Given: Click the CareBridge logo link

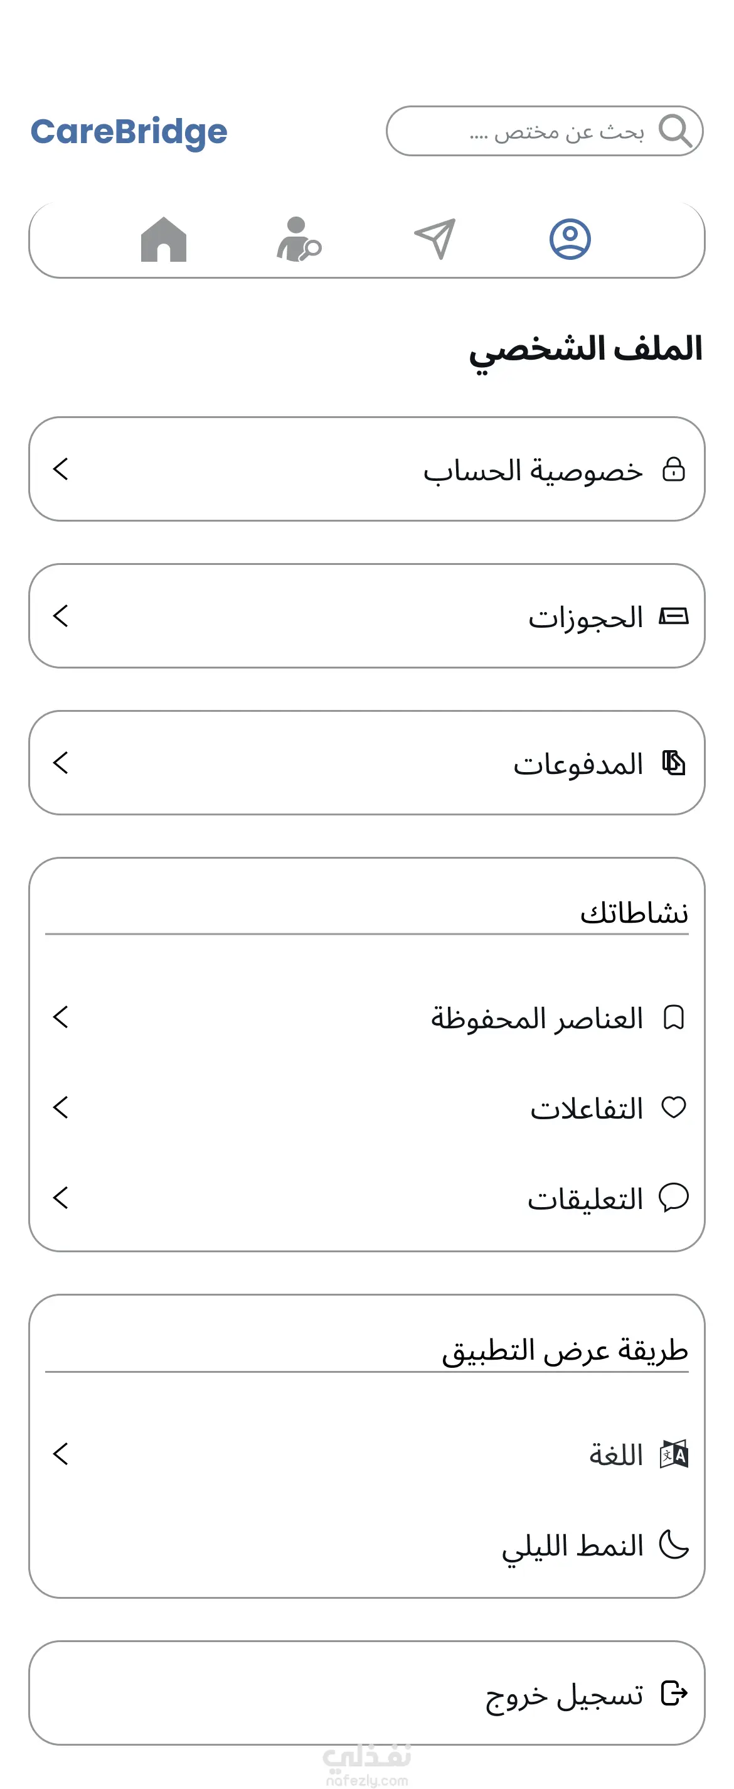Looking at the screenshot, I should tap(129, 132).
